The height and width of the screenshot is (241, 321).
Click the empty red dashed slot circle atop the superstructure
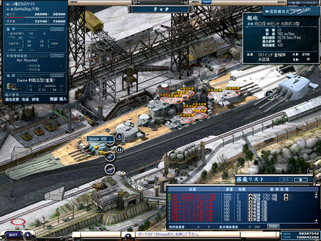pyautogui.click(x=163, y=91)
